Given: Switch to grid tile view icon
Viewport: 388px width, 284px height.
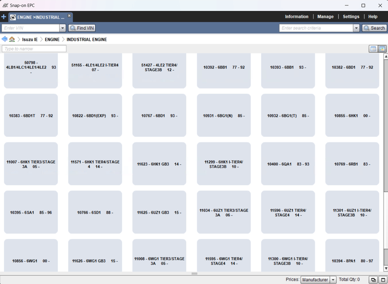Looking at the screenshot, I should pyautogui.click(x=382, y=49).
